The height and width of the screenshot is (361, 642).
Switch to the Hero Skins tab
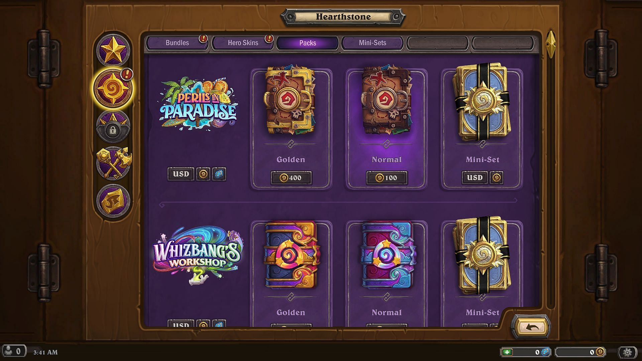pyautogui.click(x=243, y=43)
